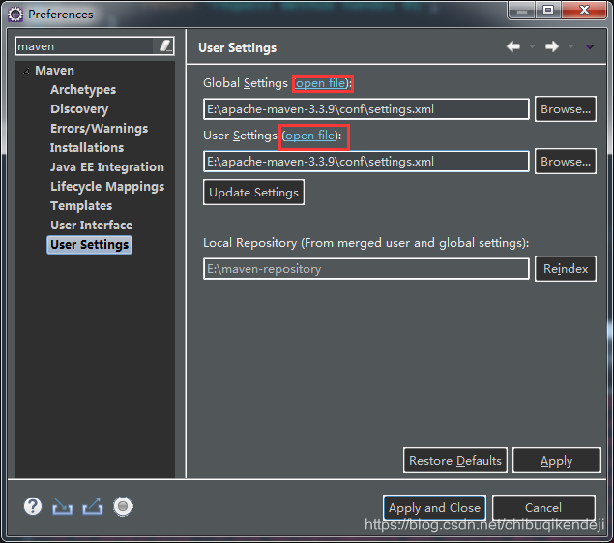Open the User Interface preference page
The width and height of the screenshot is (614, 543).
pyautogui.click(x=91, y=226)
